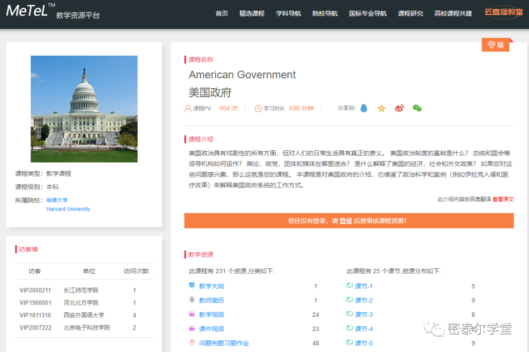
Task: Click 西安外国语大学 in visitor table
Action: click(84, 315)
